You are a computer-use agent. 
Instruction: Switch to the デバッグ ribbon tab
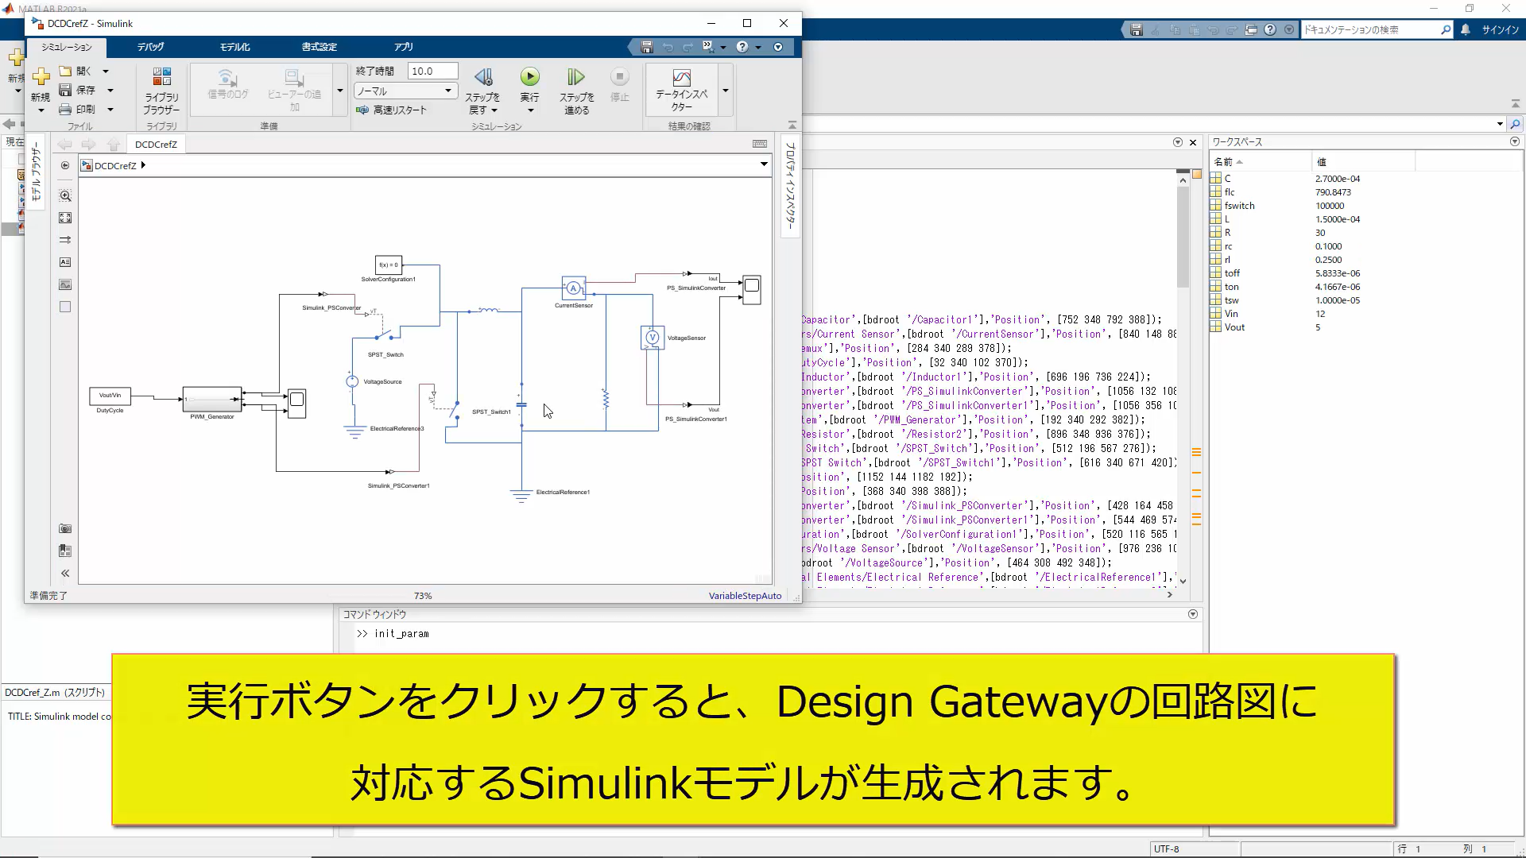click(x=150, y=47)
